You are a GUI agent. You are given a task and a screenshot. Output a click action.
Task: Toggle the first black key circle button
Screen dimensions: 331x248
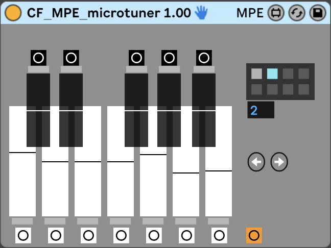click(x=38, y=58)
